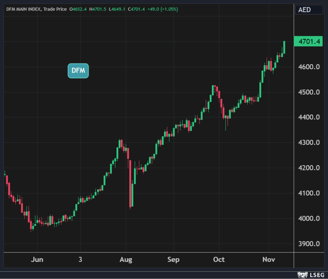Click the 4300.0 price axis label

309,143
